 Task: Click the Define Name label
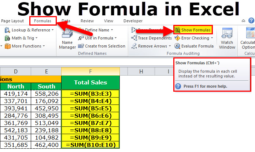tap(97, 30)
